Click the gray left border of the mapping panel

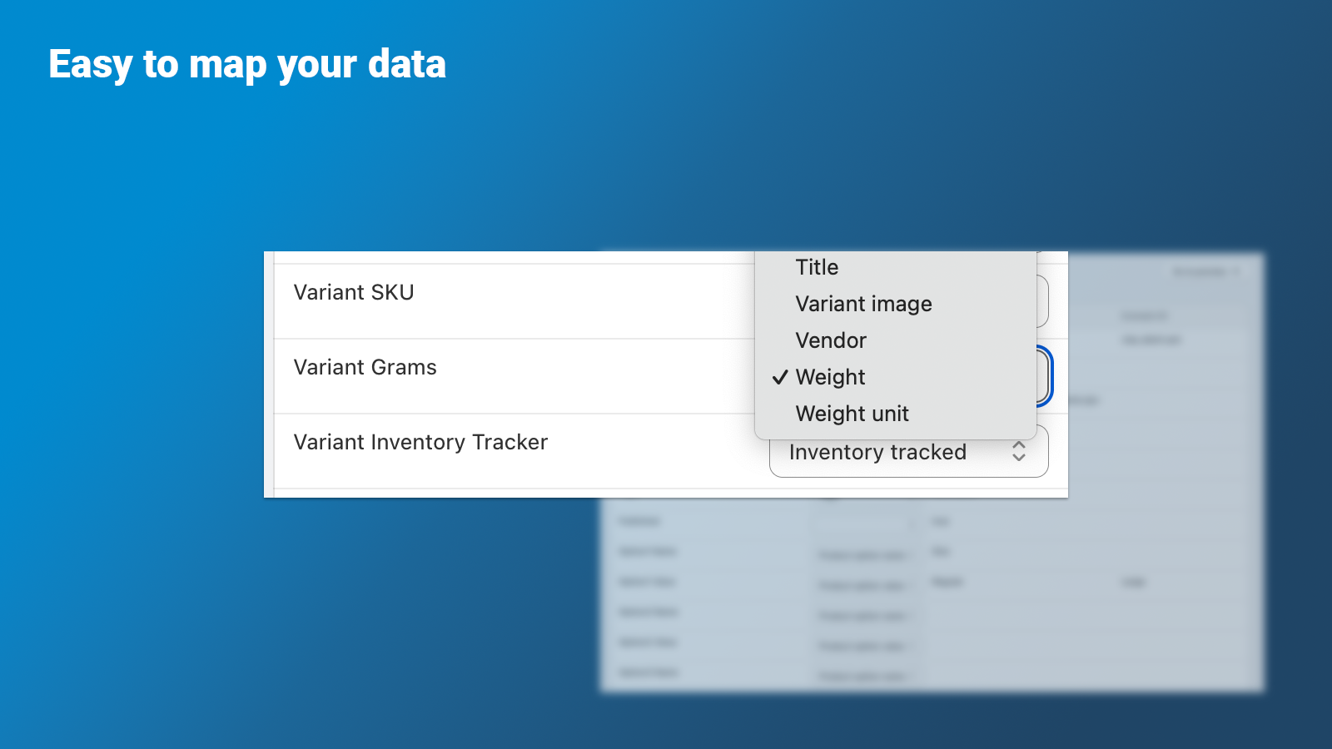(x=269, y=374)
